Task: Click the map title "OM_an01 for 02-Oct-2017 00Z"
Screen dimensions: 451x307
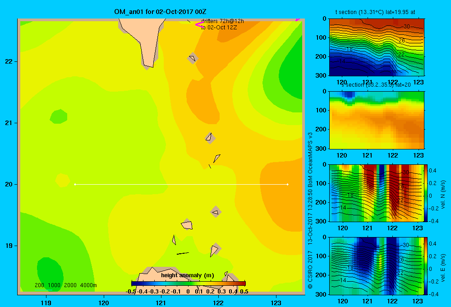Action: coord(160,12)
